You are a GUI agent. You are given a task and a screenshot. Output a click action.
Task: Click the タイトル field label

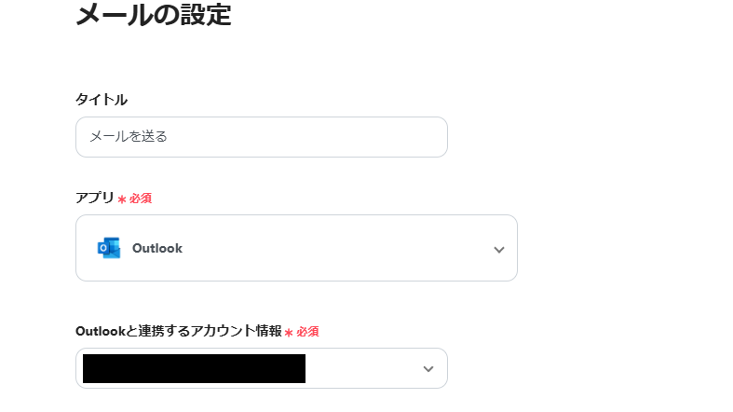coord(102,99)
